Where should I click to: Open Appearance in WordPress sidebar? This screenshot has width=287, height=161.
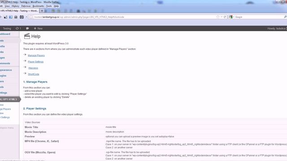6,70
